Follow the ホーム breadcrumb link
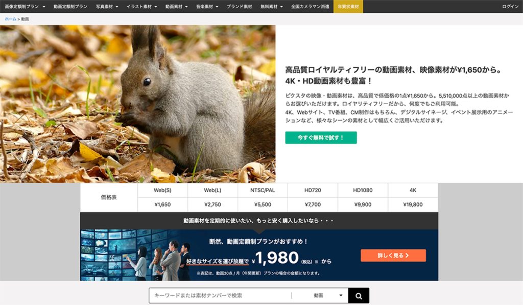Viewport: 523px width, 305px height. (x=10, y=19)
